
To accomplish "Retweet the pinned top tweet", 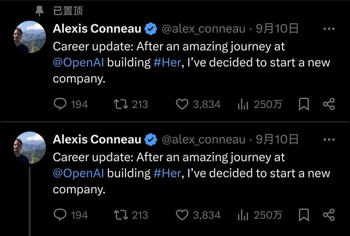I will (x=121, y=104).
